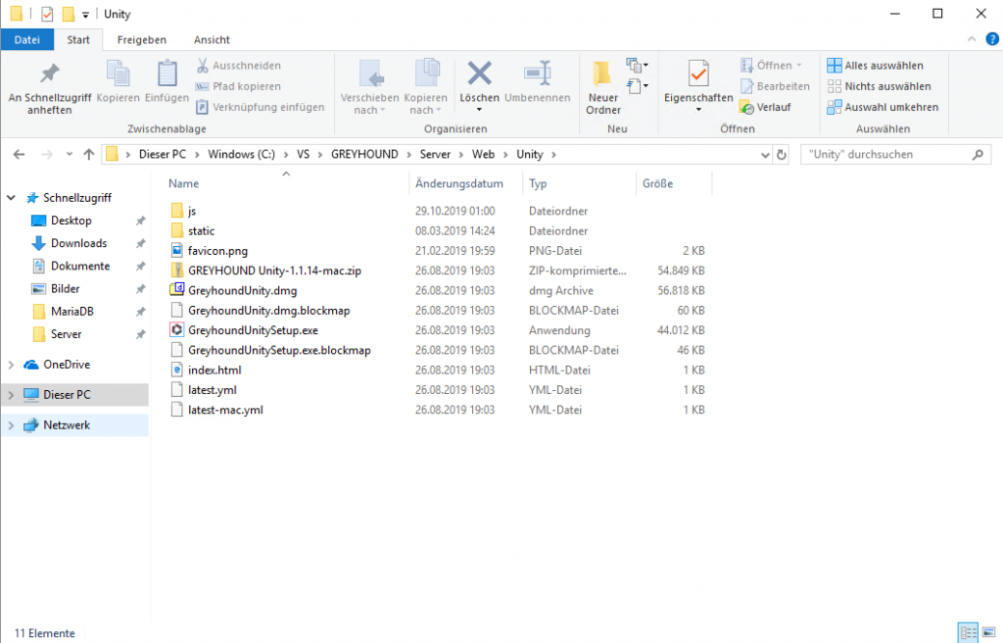Viewport: 1003px width, 643px height.
Task: Click the Verknüpfung einfügen icon
Action: (202, 107)
